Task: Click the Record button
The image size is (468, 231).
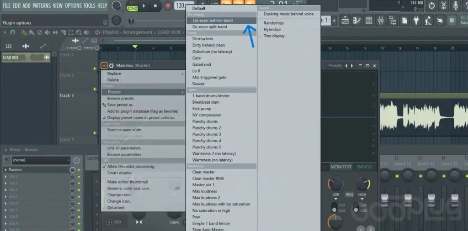Action: coord(168,5)
